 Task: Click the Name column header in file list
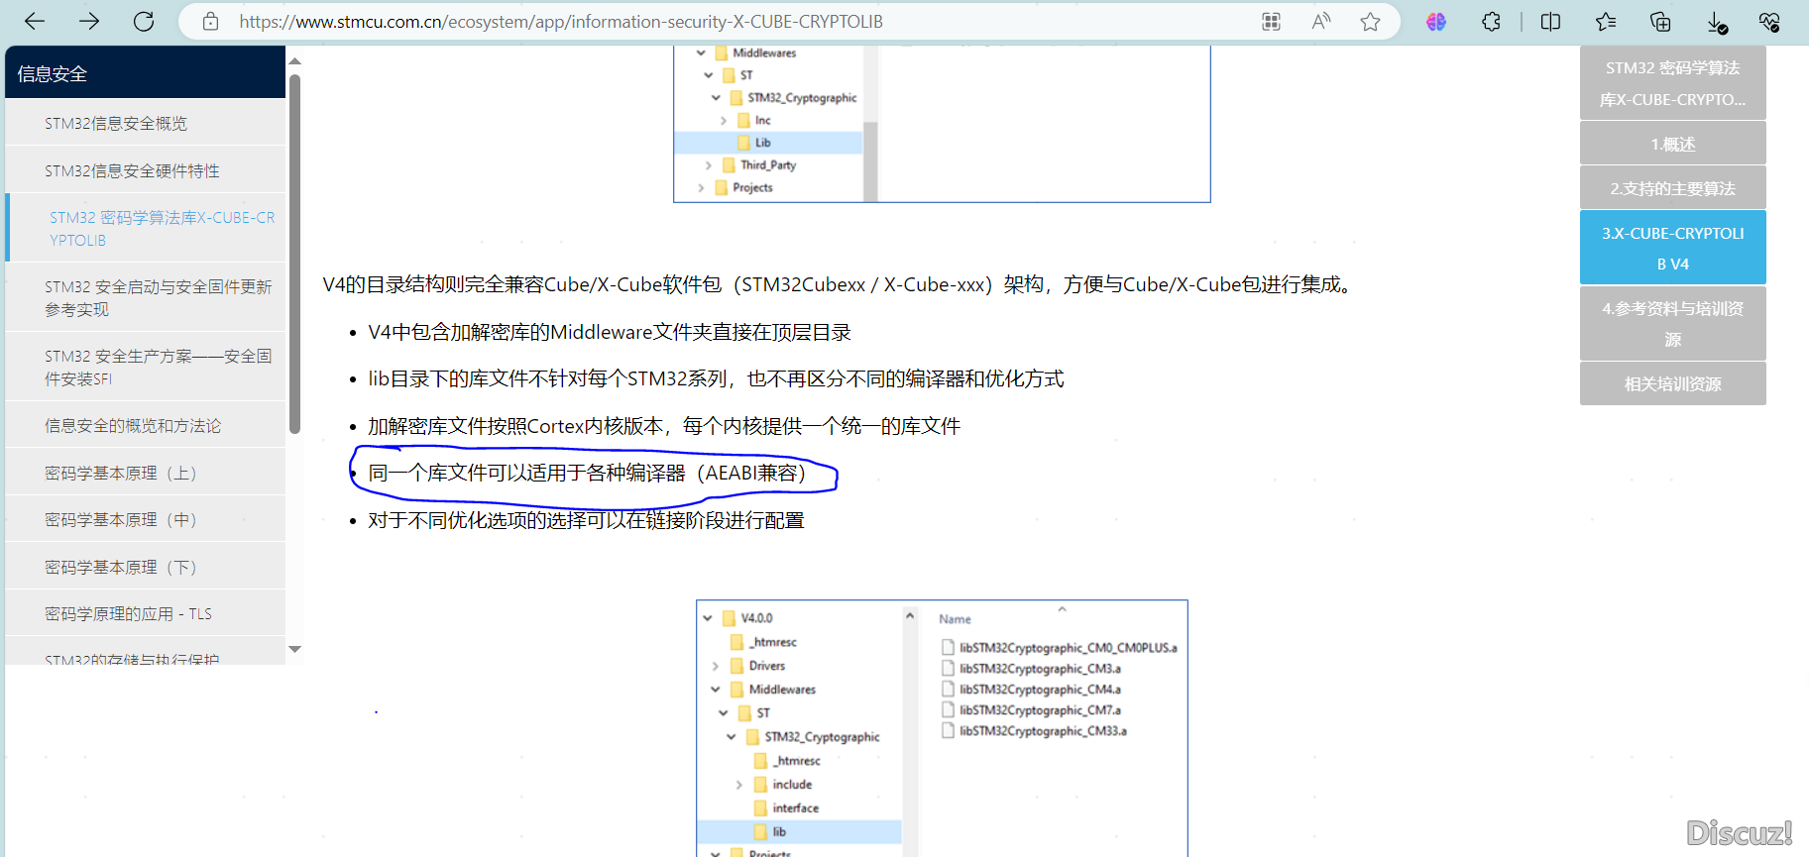click(956, 619)
